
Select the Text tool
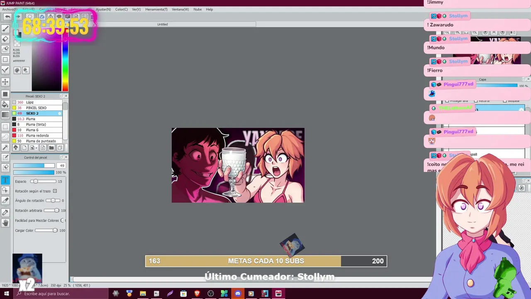tap(5, 180)
